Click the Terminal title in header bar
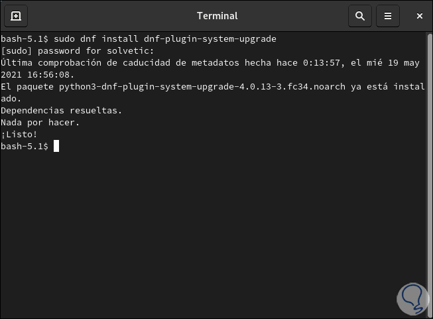433x319 pixels. (217, 16)
